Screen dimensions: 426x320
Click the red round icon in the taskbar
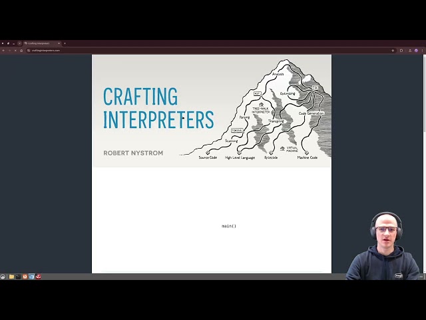39,277
